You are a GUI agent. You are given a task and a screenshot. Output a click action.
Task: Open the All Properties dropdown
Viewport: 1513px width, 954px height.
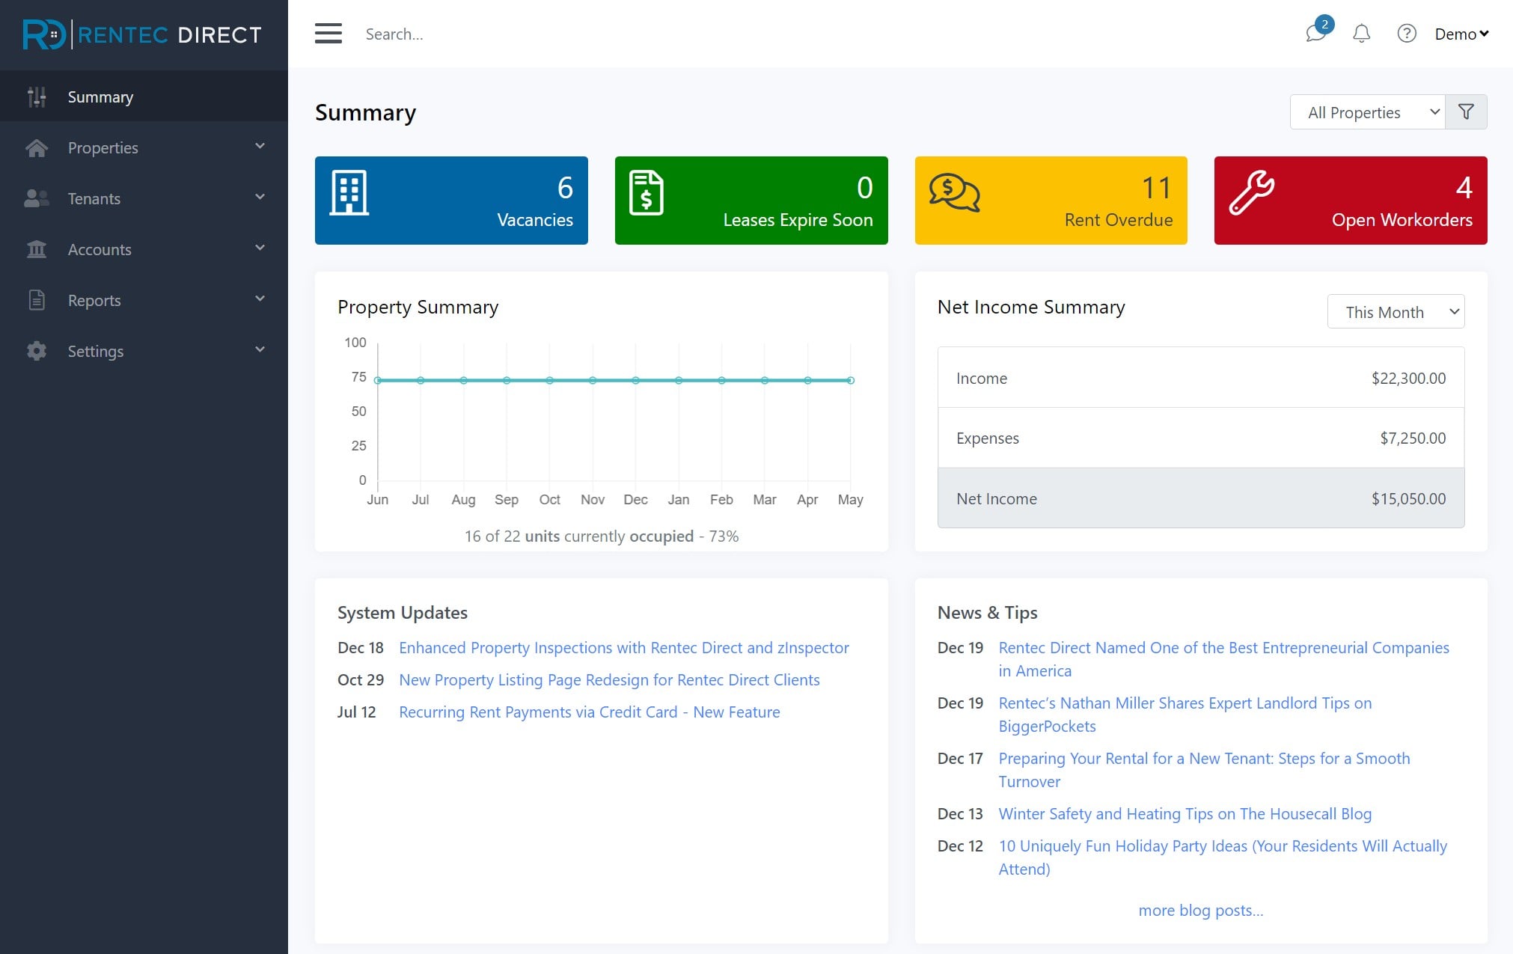point(1367,112)
